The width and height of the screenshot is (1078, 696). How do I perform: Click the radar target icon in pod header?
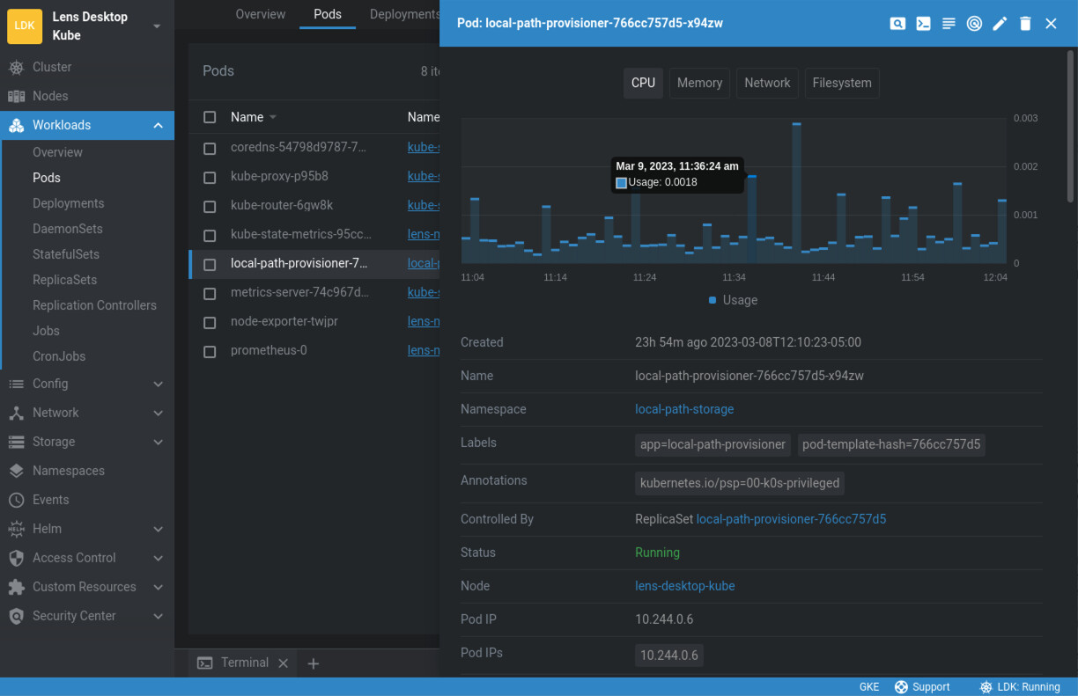point(974,24)
